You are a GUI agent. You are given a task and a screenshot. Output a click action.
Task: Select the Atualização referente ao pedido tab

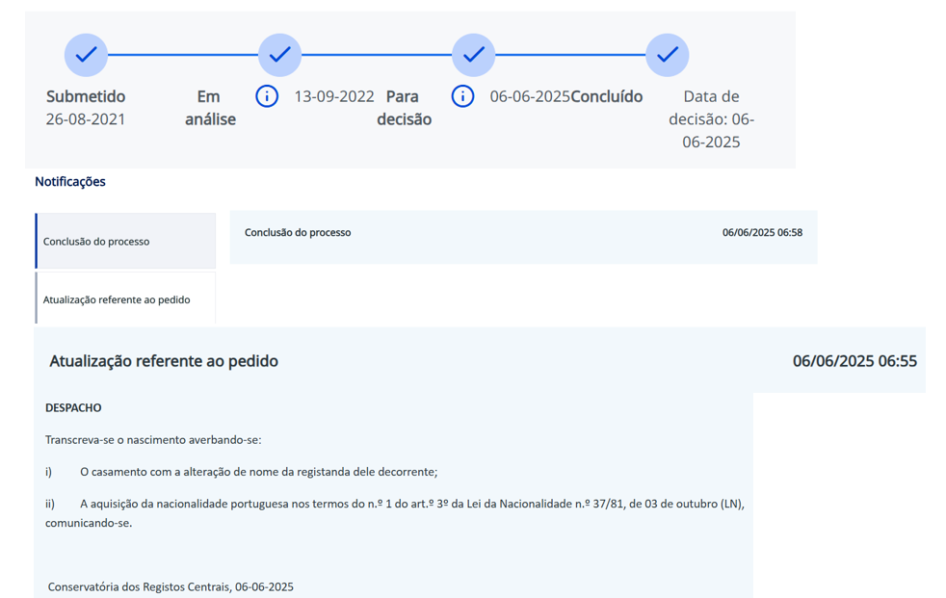[125, 299]
